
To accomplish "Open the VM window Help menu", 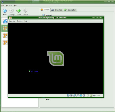I will 26,21.
